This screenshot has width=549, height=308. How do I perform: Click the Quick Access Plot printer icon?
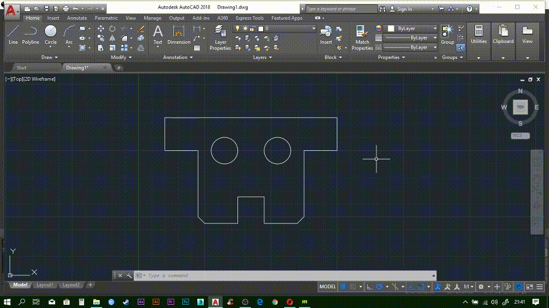66,9
